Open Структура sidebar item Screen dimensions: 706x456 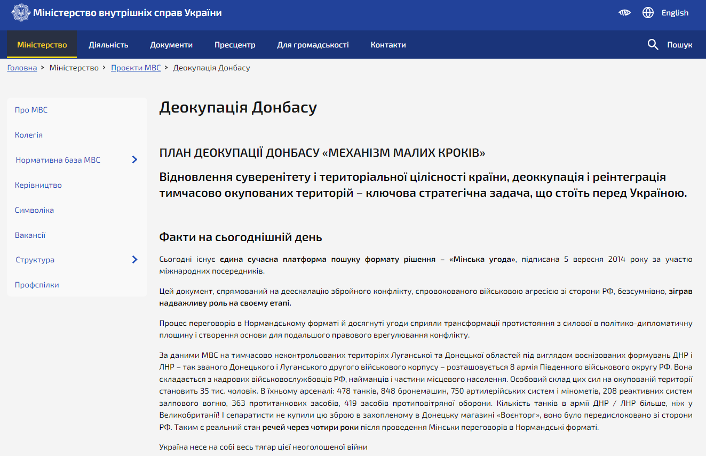coord(35,260)
